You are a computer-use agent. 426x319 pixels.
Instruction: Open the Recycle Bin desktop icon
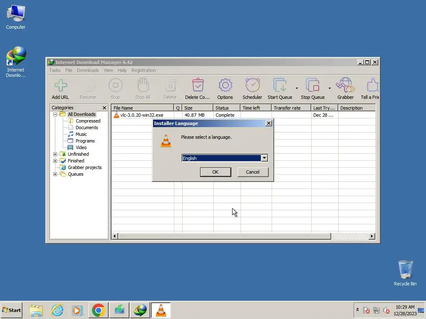(405, 273)
